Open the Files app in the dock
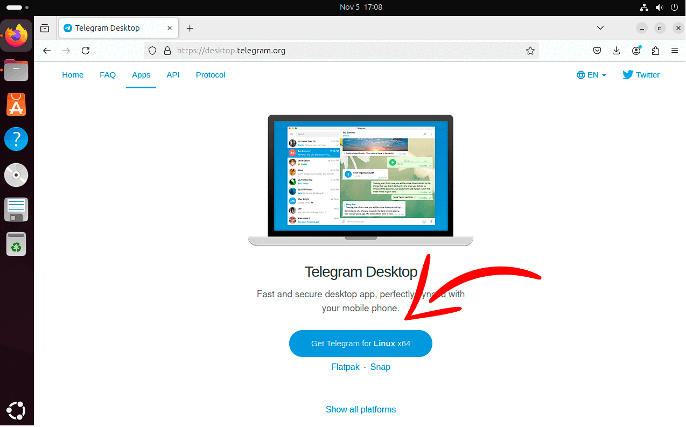 click(17, 70)
